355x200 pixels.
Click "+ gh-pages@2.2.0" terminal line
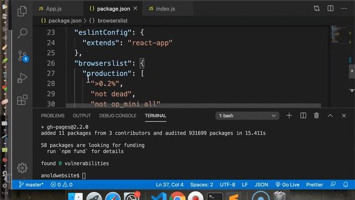(64, 127)
